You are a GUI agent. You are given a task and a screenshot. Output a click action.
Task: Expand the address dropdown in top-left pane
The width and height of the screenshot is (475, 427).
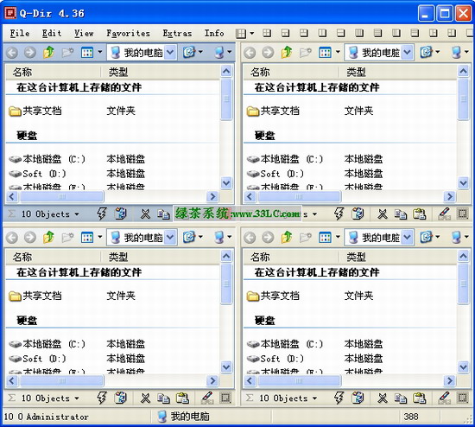[x=170, y=53]
